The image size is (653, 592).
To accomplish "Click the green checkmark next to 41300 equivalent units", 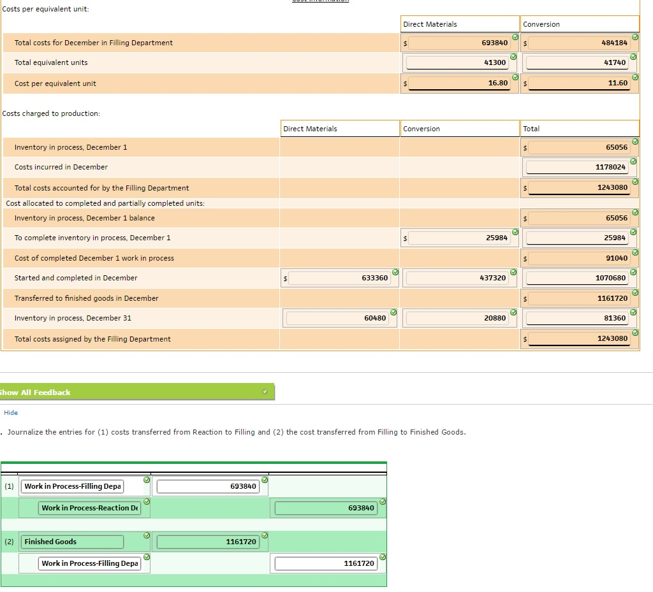I will pos(513,58).
